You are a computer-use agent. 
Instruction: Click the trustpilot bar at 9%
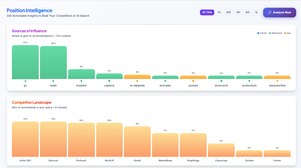pos(82,74)
